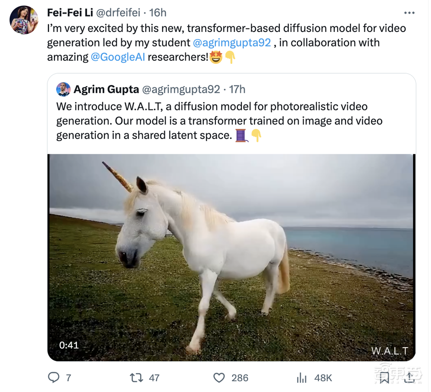Open the blue @agrimgupta92 mention link

click(232, 43)
